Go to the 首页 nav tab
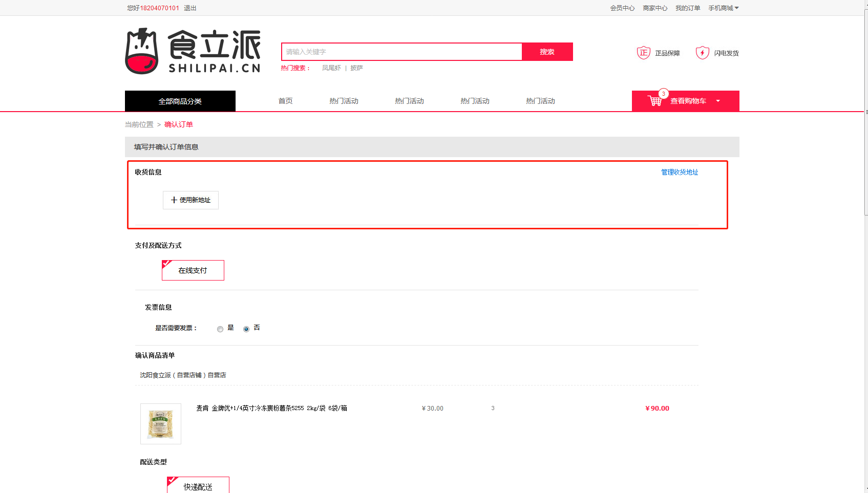Image resolution: width=868 pixels, height=493 pixels. click(285, 101)
